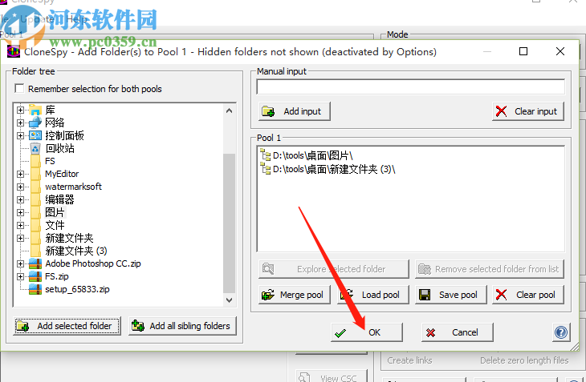Screen dimensions: 586x382
Task: Enable Remember selection for both pools
Action: point(19,89)
